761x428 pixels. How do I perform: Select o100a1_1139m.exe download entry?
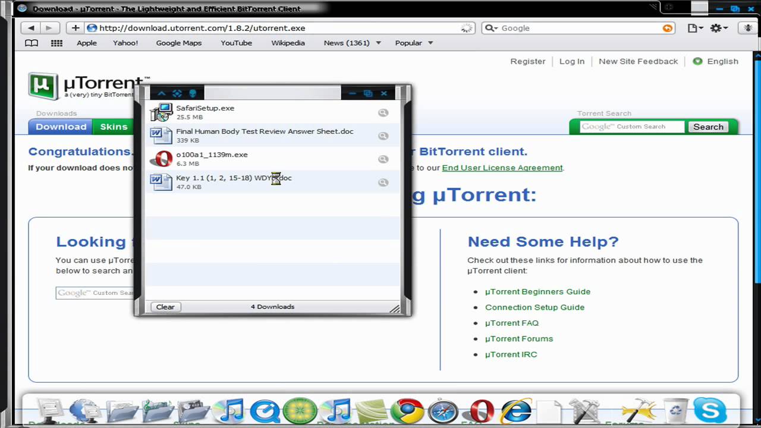[x=273, y=159]
